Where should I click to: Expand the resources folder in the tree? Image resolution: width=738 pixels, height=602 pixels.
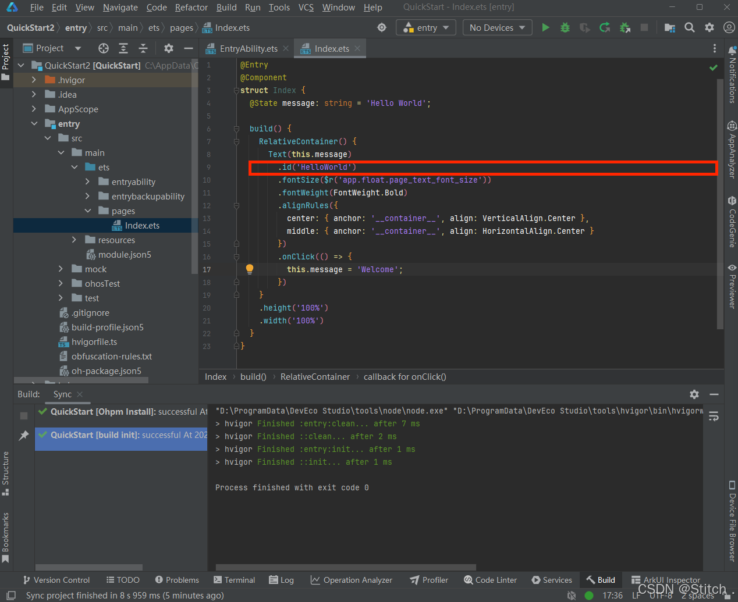click(x=74, y=240)
